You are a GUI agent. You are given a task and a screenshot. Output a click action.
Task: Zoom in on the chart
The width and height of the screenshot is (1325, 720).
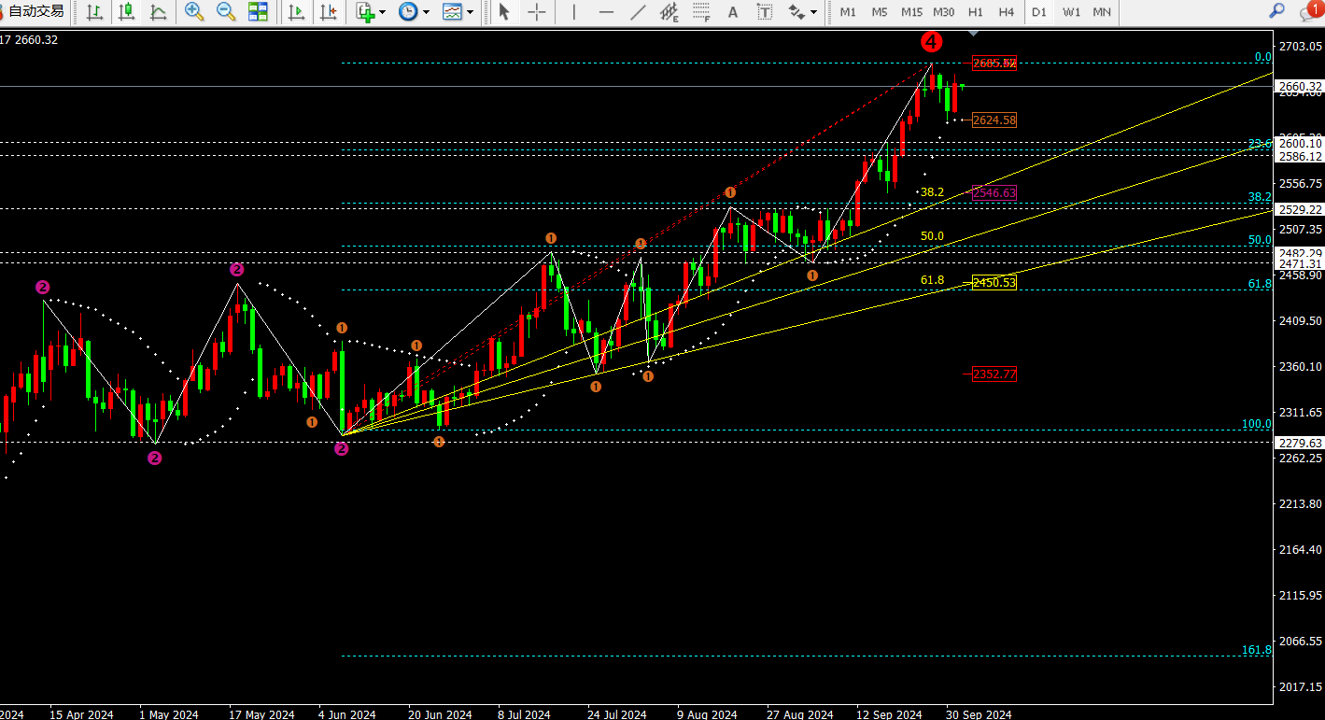[193, 12]
